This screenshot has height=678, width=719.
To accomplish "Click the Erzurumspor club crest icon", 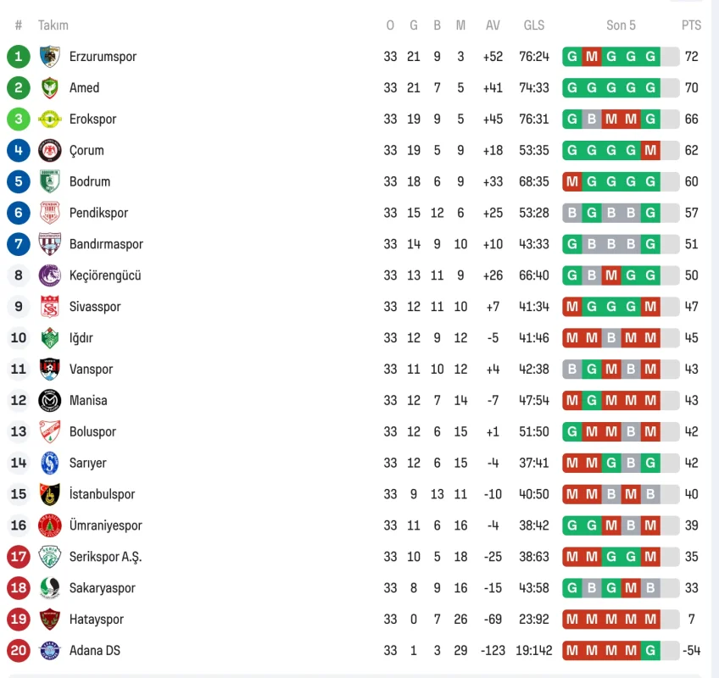I will click(x=50, y=57).
